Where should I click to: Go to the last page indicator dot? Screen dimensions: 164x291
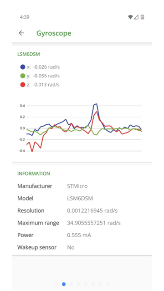pos(108,284)
